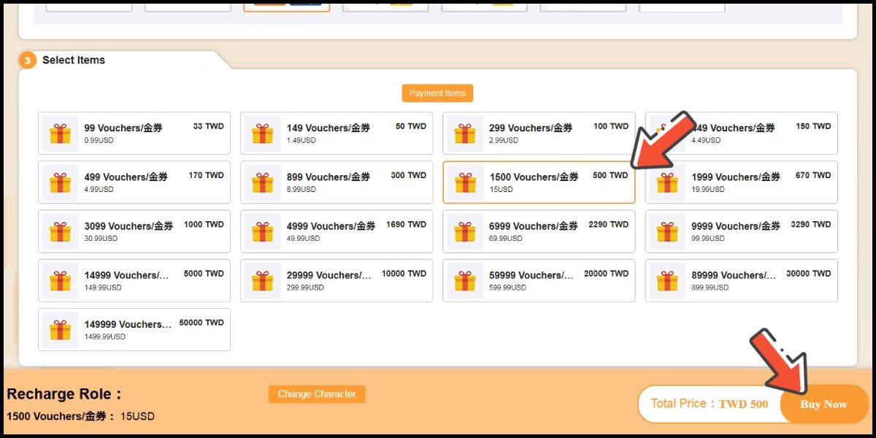This screenshot has width=876, height=438.
Task: Click the gift icon for 499 Vouchers
Action: click(x=60, y=182)
